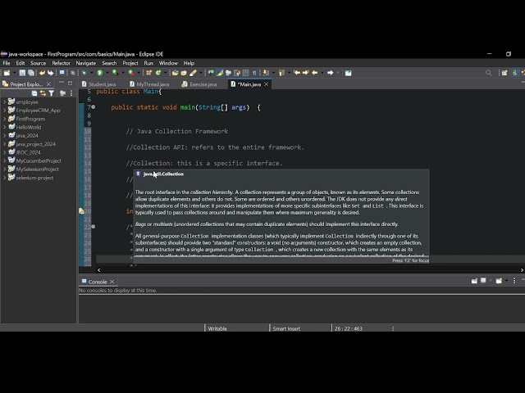Click the Previous Annotation icon
This screenshot has height=393, width=525.
click(281, 73)
